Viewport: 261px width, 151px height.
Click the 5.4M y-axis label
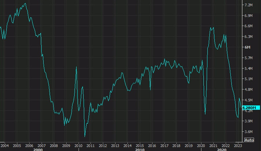pyautogui.click(x=249, y=68)
